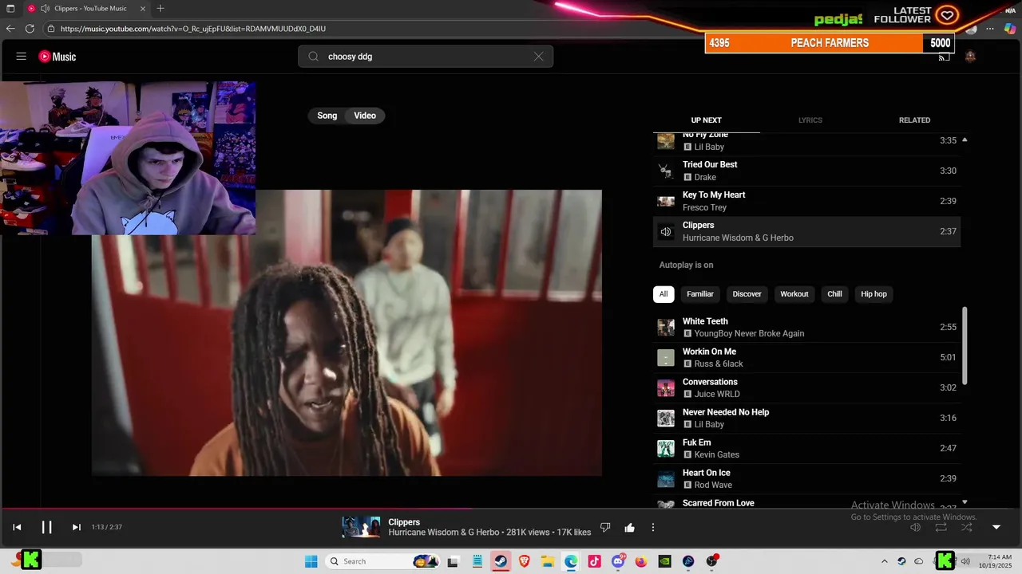
Task: Like the song Clippers
Action: 629,527
